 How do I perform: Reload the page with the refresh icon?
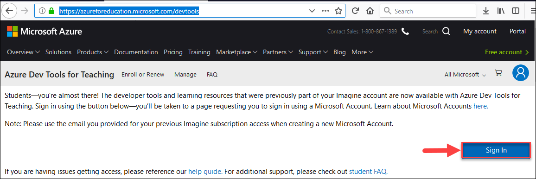pyautogui.click(x=355, y=11)
